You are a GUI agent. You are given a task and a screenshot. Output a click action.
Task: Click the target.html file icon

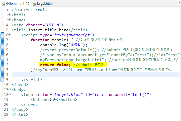[34, 4]
